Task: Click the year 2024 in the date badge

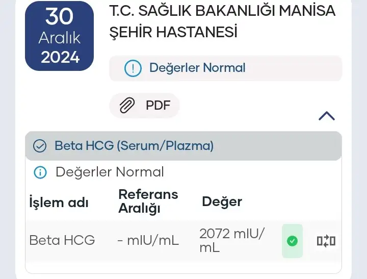Action: [x=60, y=57]
